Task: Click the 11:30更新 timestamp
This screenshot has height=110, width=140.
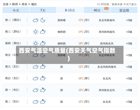Action: (103, 4)
